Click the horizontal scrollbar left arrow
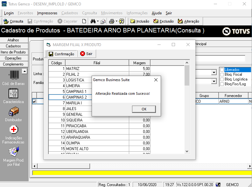Image resolution: width=252 pixels, height=187 pixels. tap(34, 166)
